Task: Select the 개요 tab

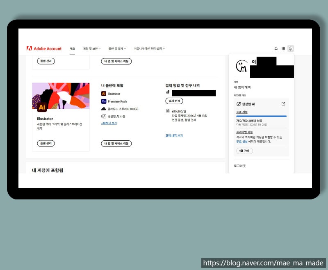Action: [72, 48]
